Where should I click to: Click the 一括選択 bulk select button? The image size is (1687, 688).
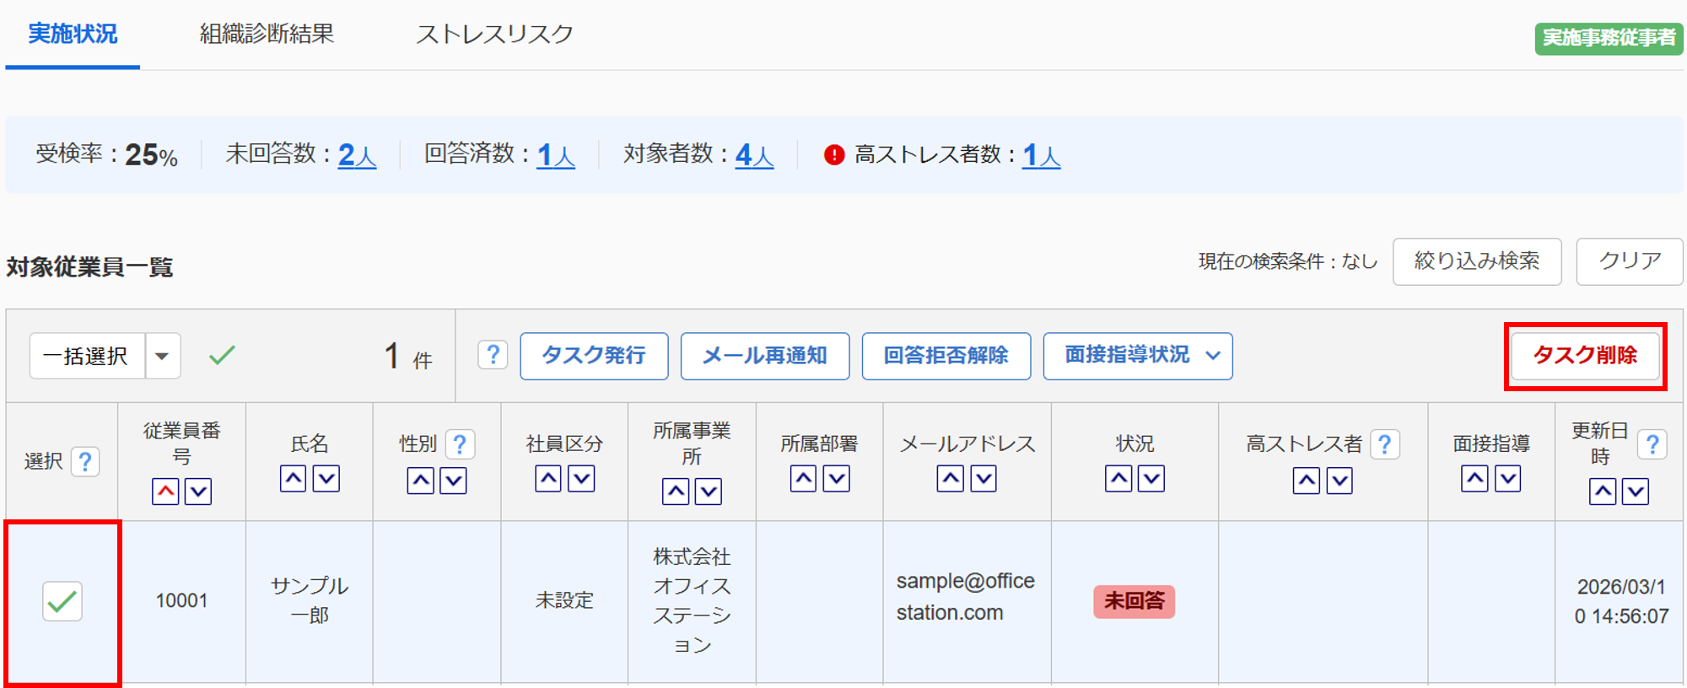[87, 356]
